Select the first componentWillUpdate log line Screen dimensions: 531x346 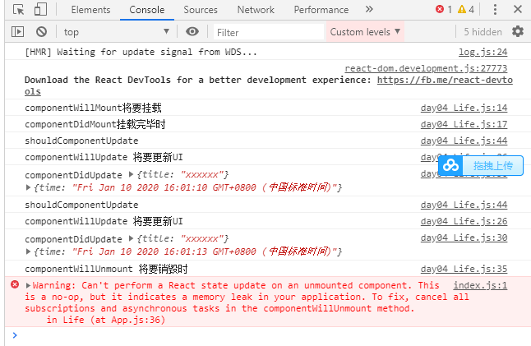click(104, 158)
